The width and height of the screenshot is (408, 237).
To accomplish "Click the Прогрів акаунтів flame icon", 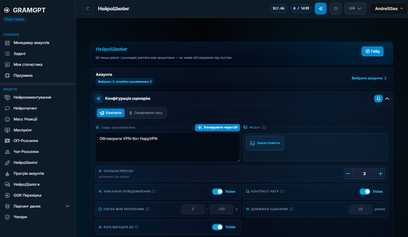I will click(x=7, y=173).
